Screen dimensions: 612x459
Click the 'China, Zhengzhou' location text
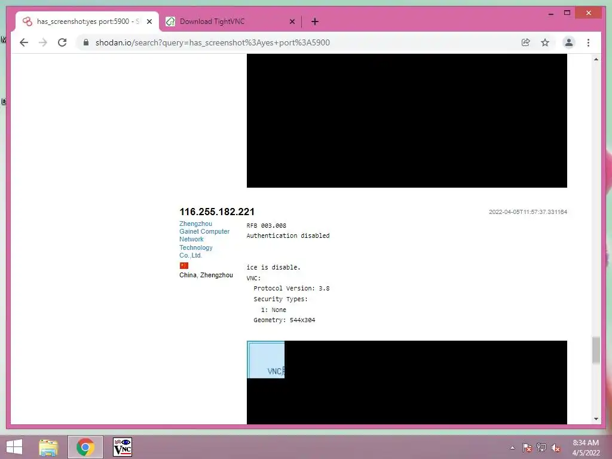click(206, 275)
